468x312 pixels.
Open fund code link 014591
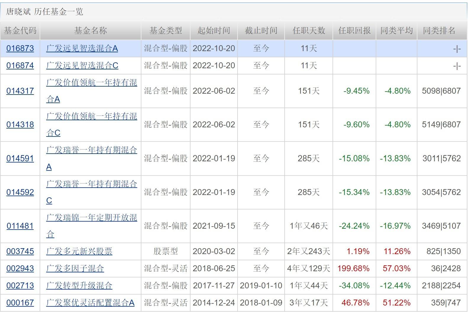[20, 159]
